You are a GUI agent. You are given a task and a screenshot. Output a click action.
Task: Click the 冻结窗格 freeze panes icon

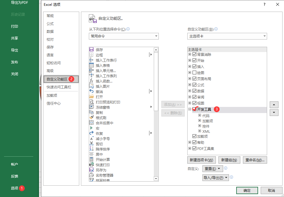coord(91,107)
